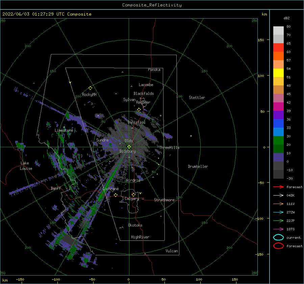Viewport: 304px width, 284px height.
Task: Click the -30 dBZ scale value
Action: [289, 178]
